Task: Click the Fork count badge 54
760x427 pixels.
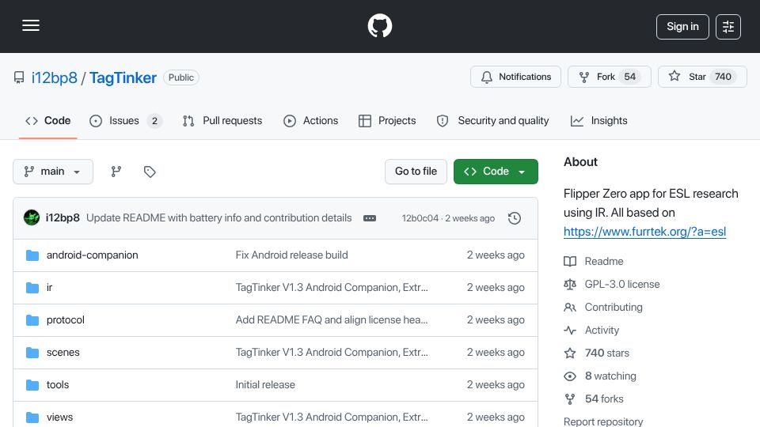Action: (x=629, y=77)
